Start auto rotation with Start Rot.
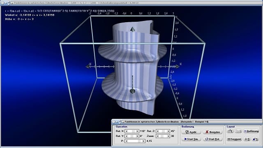 (x=212, y=139)
